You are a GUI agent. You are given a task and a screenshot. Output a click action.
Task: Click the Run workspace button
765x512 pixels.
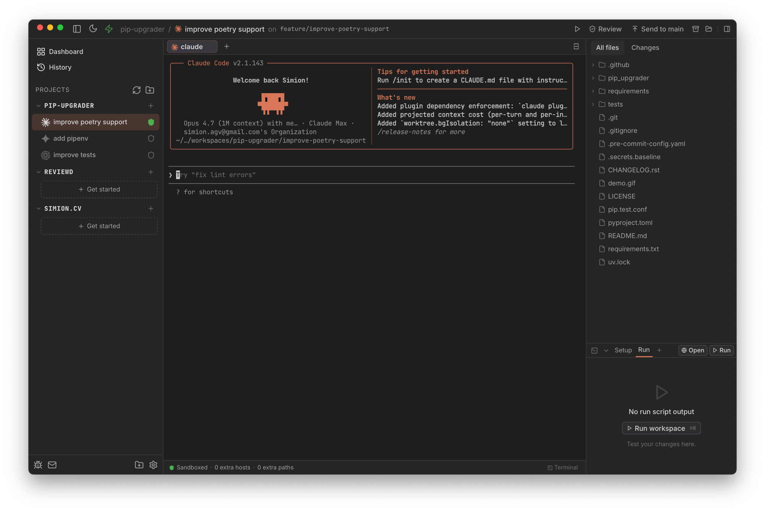pyautogui.click(x=661, y=428)
